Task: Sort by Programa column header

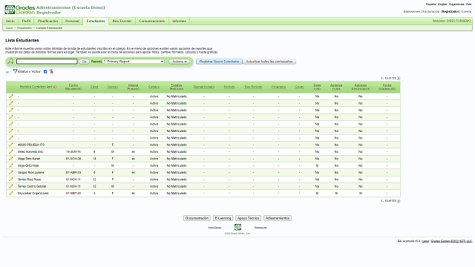Action: pos(279,87)
